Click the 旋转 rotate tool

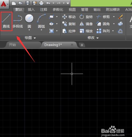86,17
